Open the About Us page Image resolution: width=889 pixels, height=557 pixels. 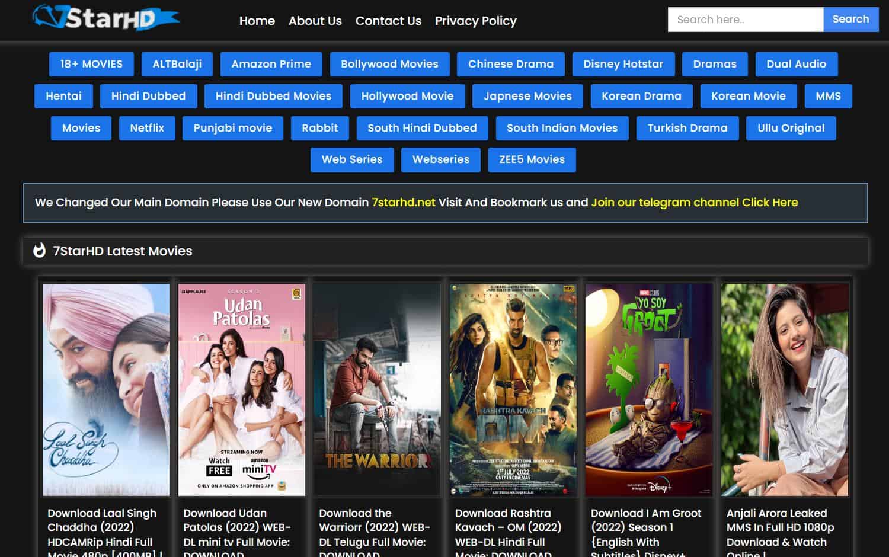pos(315,21)
